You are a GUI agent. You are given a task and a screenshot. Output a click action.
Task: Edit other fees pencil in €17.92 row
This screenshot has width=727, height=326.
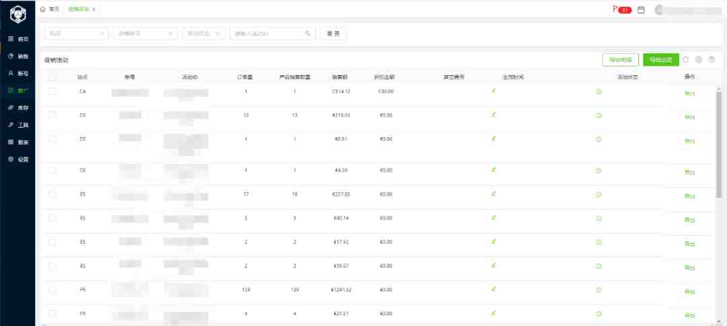tap(493, 241)
